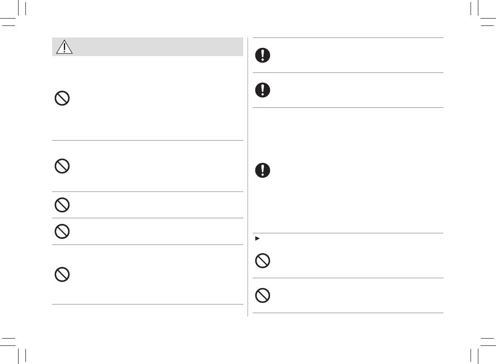Click the third prohibition icon in left column
The width and height of the screenshot is (496, 364).
(62, 205)
